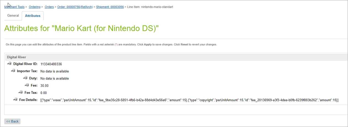This screenshot has width=348, height=127.
Task: Click the Fee Tax value 0.00
Action: coord(44,93)
